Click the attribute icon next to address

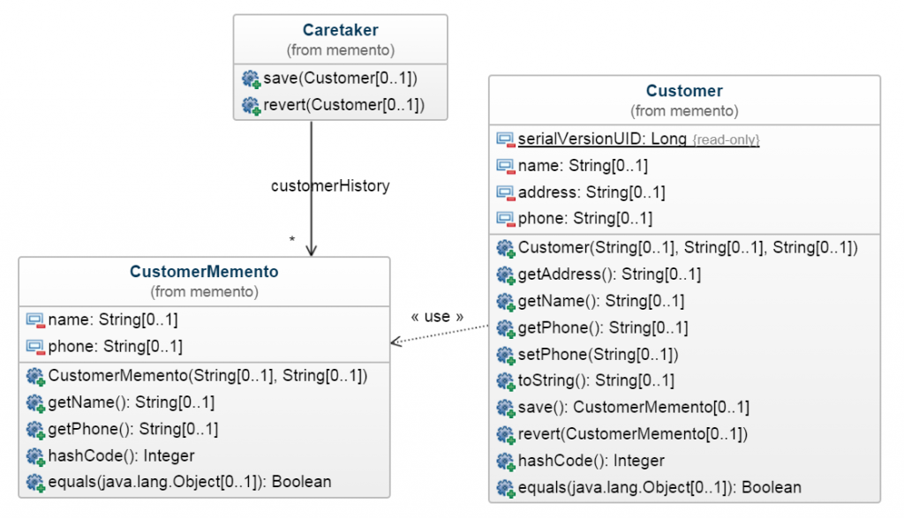click(506, 192)
